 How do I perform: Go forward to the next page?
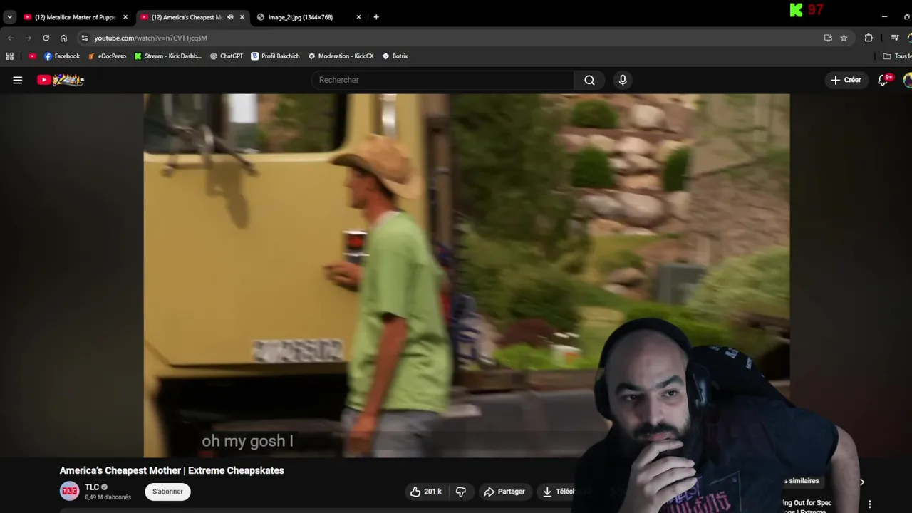coord(28,38)
